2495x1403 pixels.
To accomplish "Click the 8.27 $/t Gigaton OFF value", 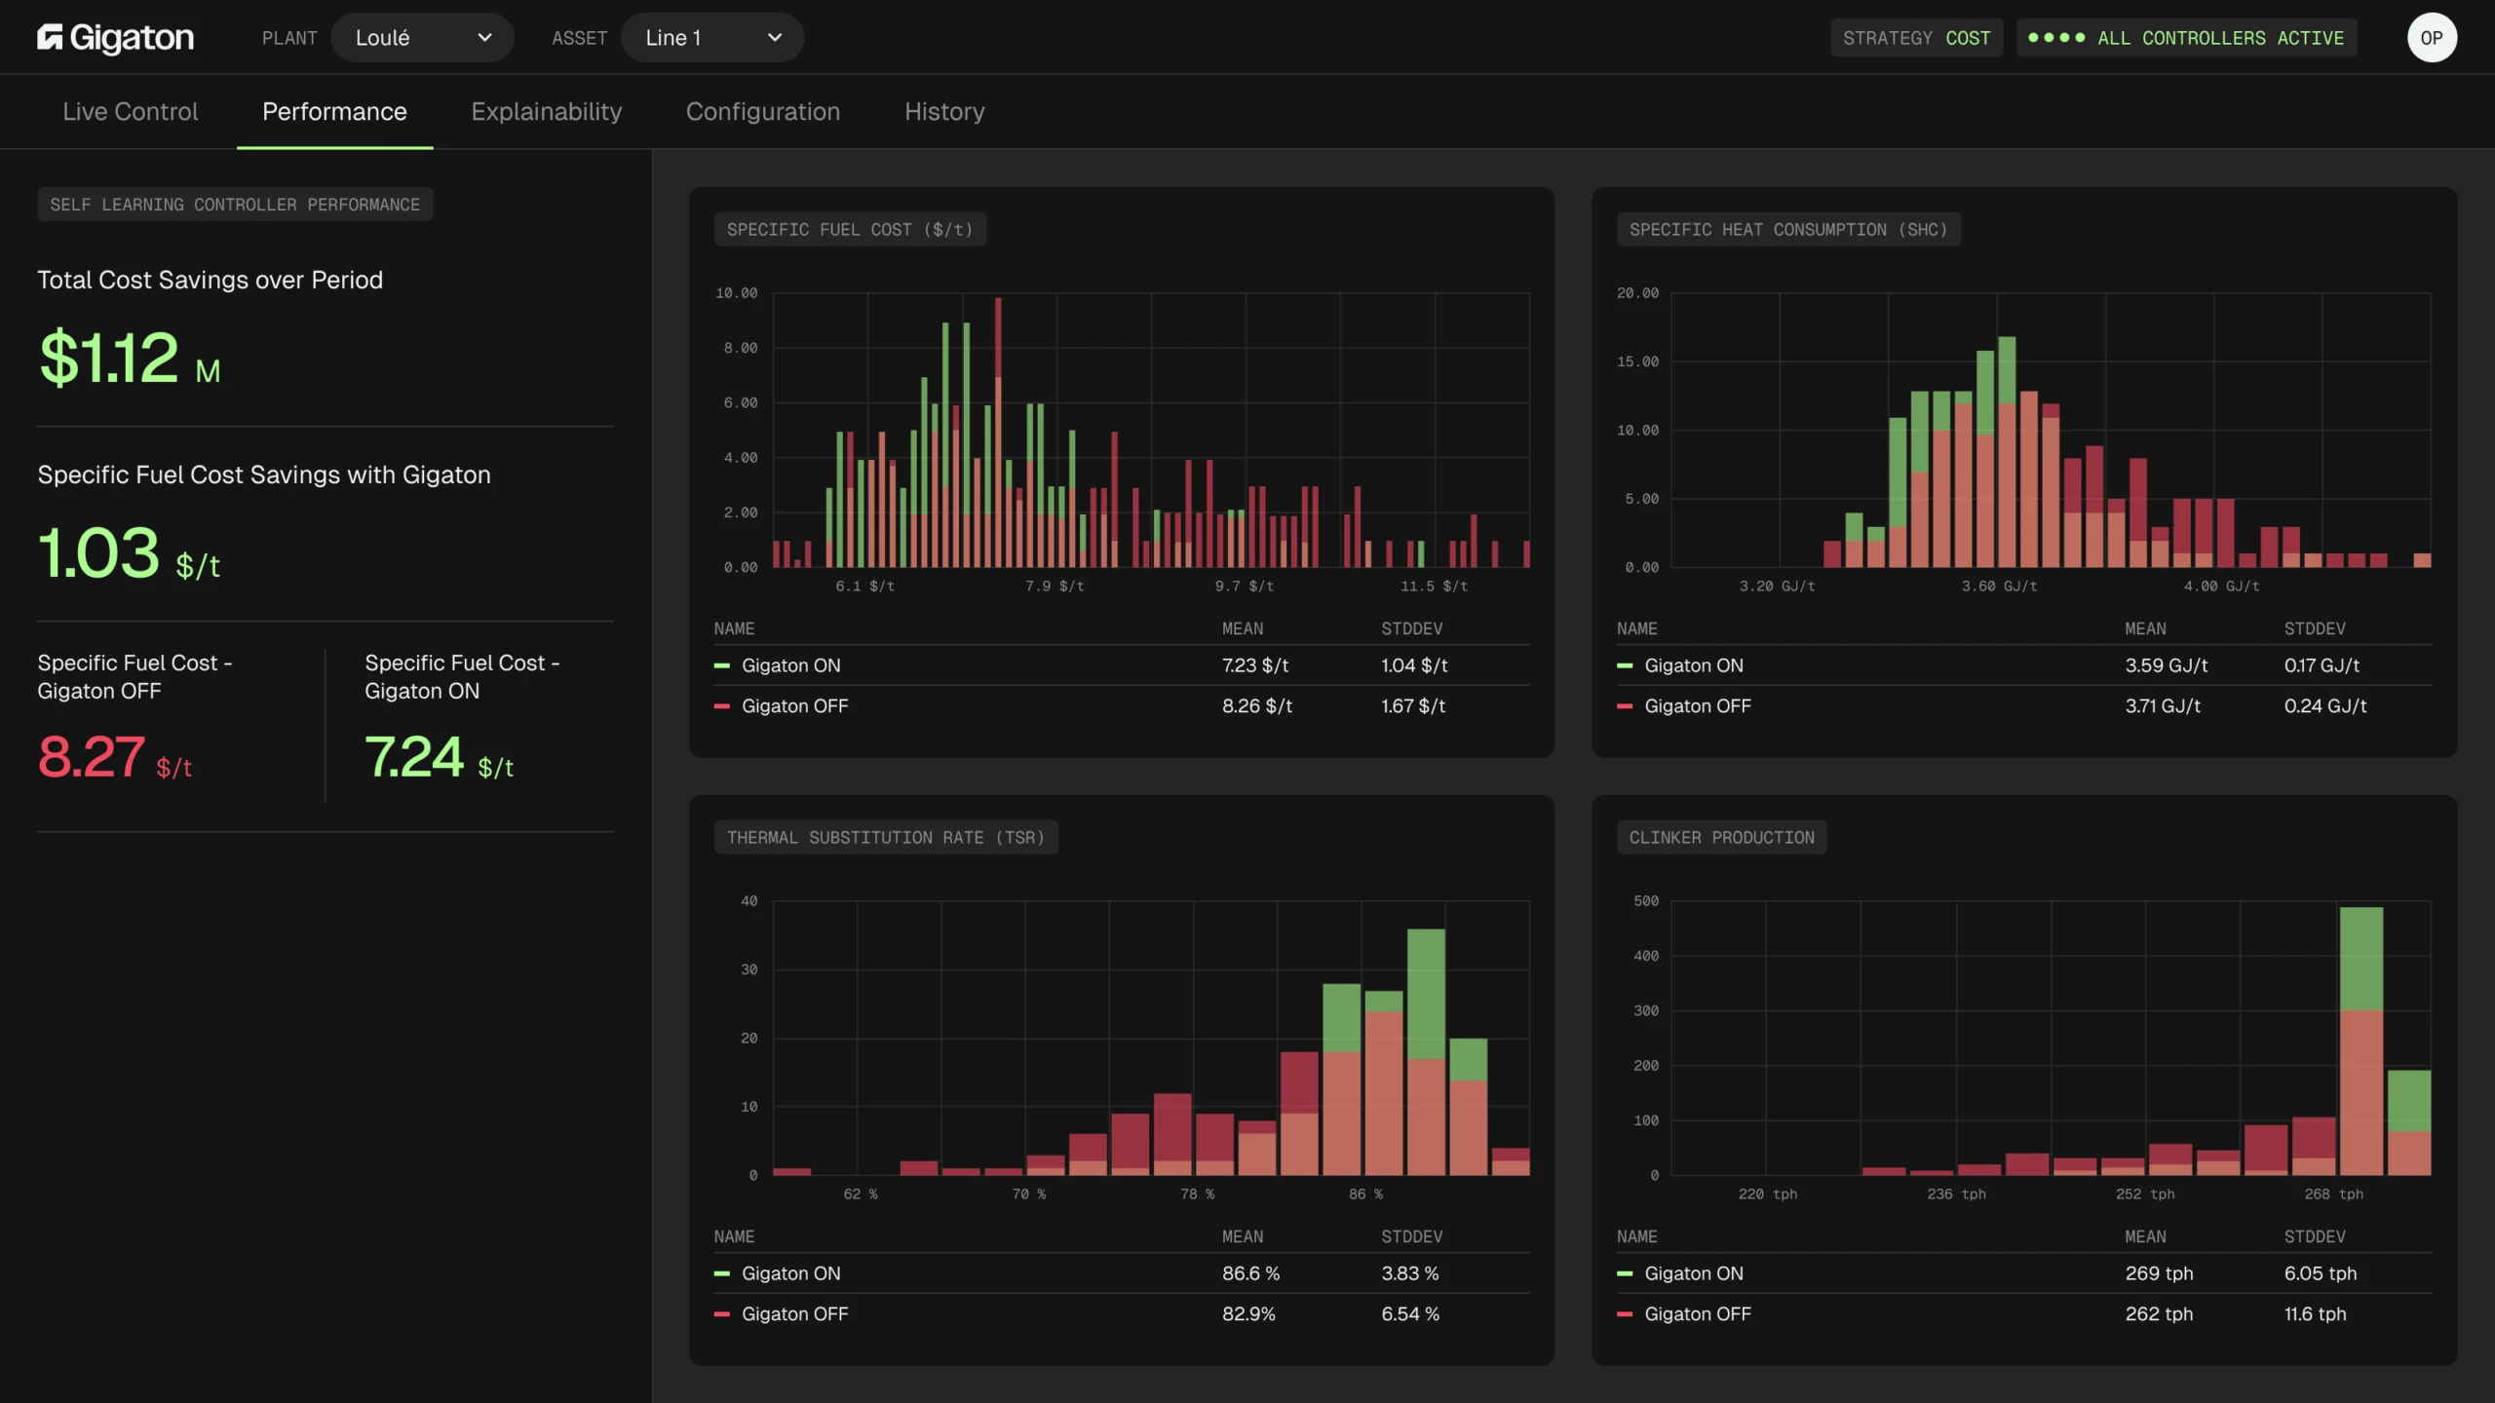I will point(114,757).
